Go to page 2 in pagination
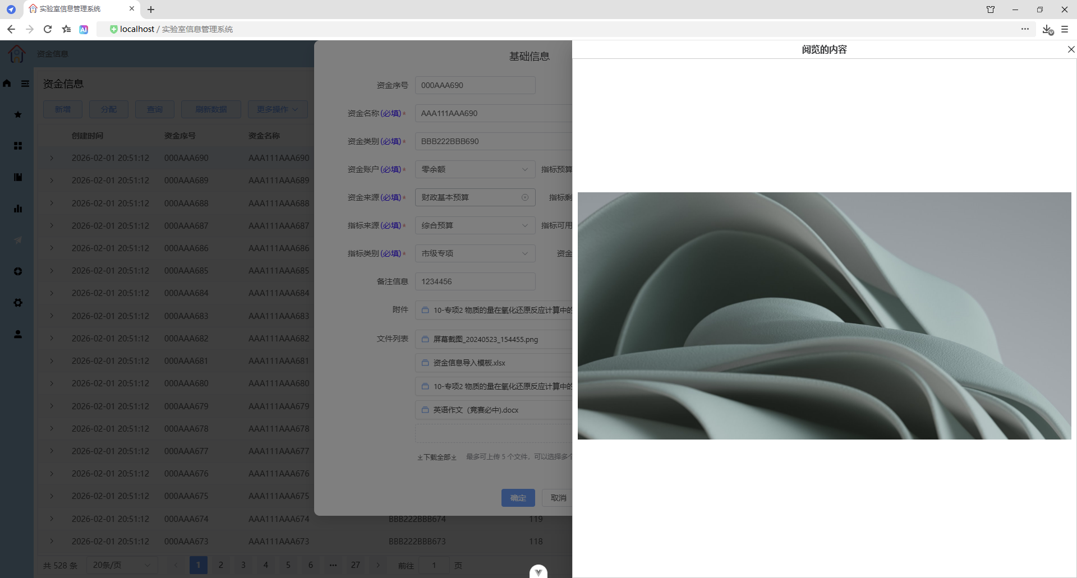 point(221,565)
